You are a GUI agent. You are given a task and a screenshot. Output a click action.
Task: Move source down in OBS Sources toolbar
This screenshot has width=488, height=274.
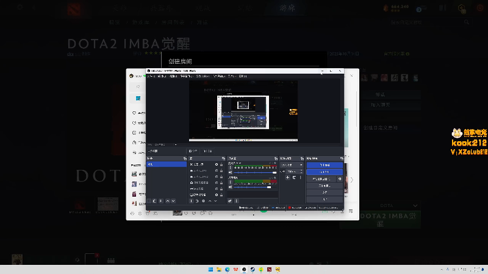(x=215, y=201)
